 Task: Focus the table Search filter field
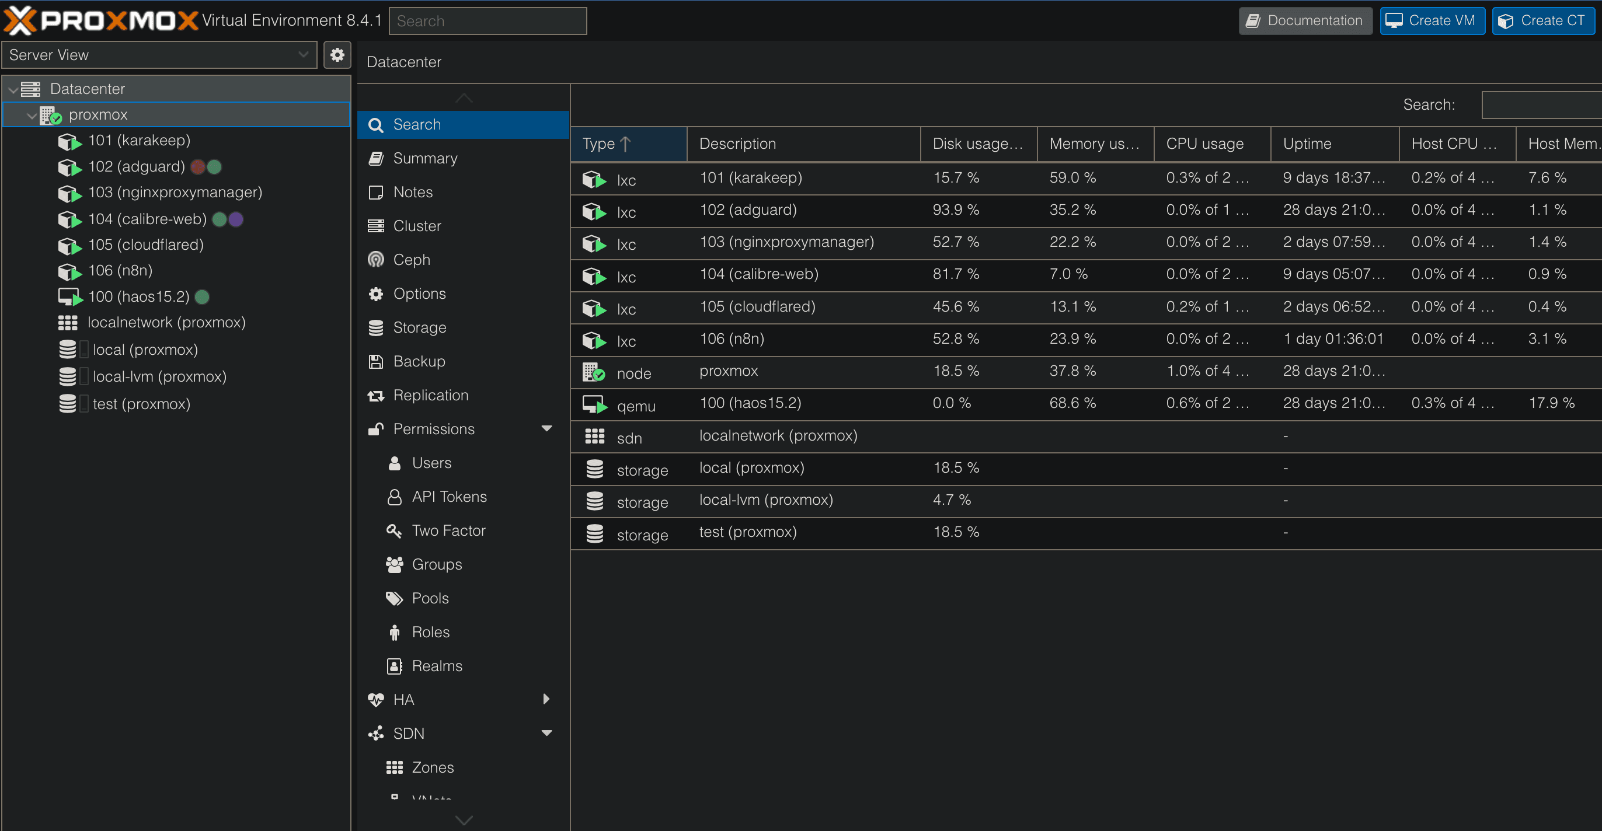coord(1541,104)
